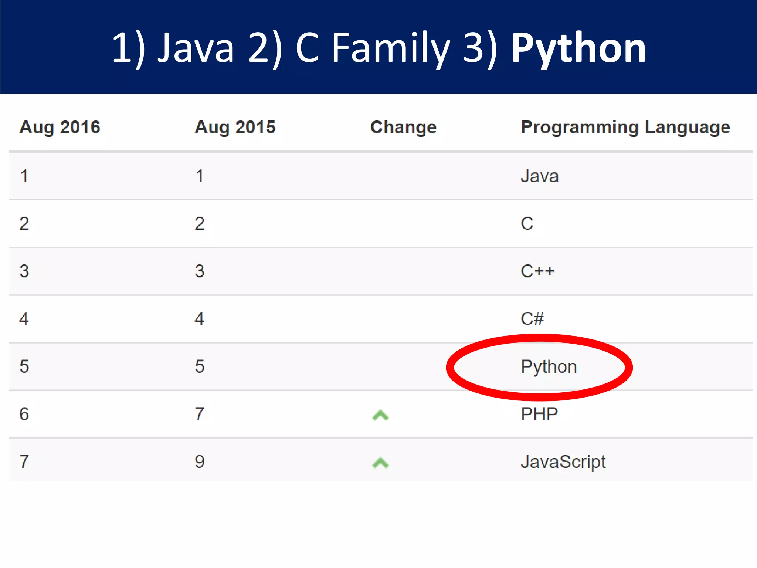Select the Aug 2016 column header
Image resolution: width=757 pixels, height=568 pixels.
point(60,127)
